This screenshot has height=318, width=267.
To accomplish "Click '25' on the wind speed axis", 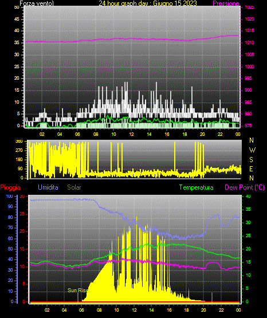I will (x=17, y=66).
